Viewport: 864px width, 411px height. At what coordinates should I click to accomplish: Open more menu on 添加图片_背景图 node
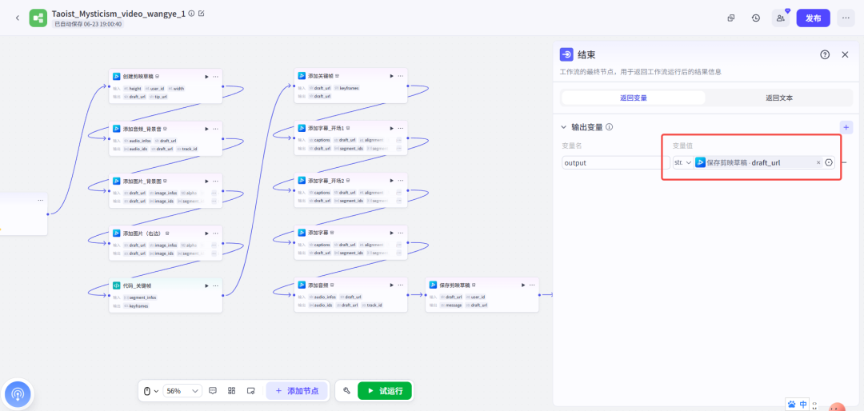[x=215, y=181]
